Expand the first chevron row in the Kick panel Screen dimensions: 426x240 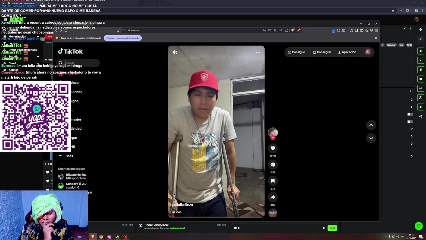click(x=411, y=100)
